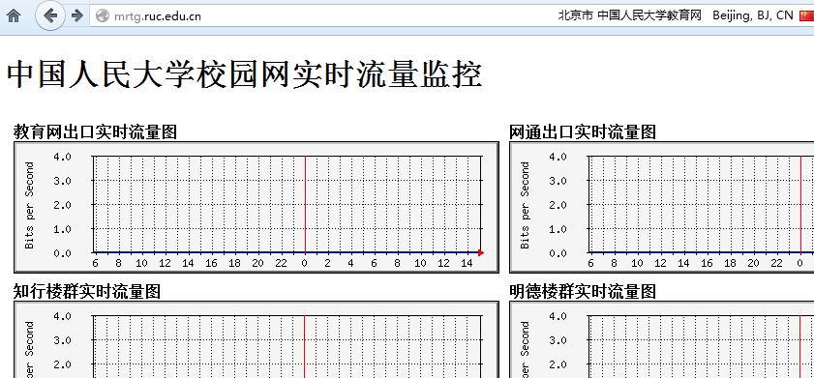Image resolution: width=814 pixels, height=378 pixels.
Task: Click the 明德楼群实时流量图 title
Action: point(583,291)
